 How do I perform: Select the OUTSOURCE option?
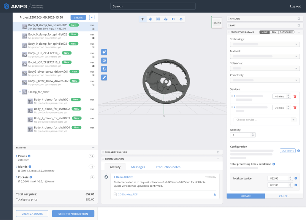point(286,32)
